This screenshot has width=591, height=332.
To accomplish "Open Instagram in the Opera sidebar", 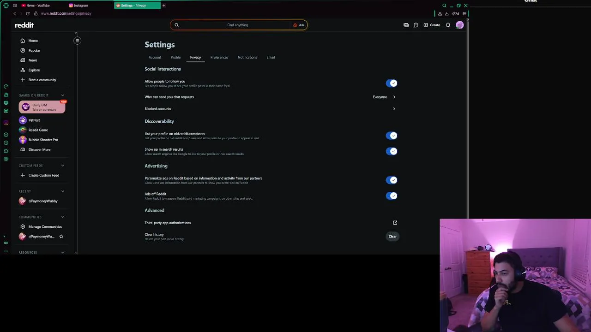I will coord(6,123).
